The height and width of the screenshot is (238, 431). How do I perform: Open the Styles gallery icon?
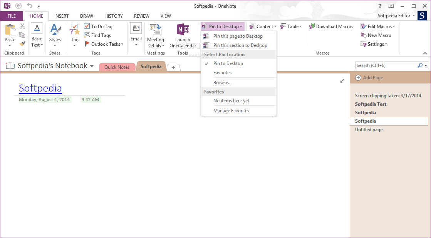55,29
